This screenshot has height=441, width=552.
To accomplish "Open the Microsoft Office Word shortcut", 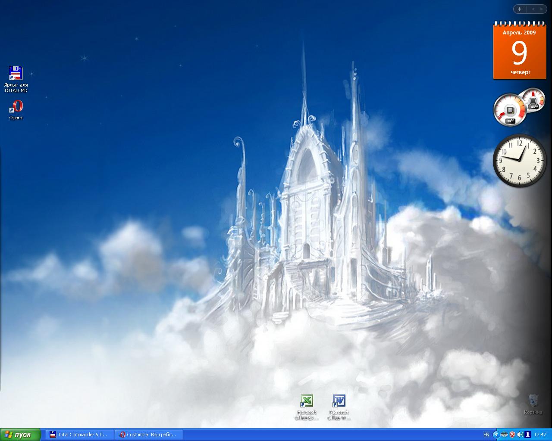I will (x=339, y=407).
